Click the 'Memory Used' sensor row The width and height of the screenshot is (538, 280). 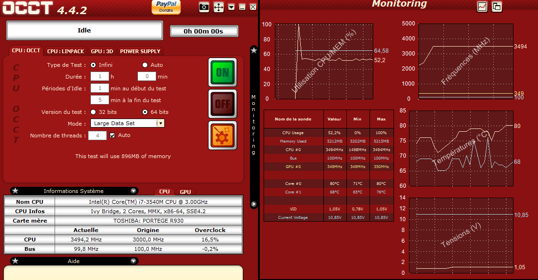pyautogui.click(x=329, y=141)
